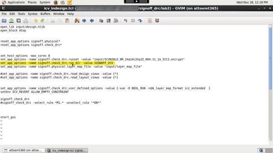This screenshot has height=153, width=273.
Task: Print the file using printer icon
Action: [x=26, y=21]
